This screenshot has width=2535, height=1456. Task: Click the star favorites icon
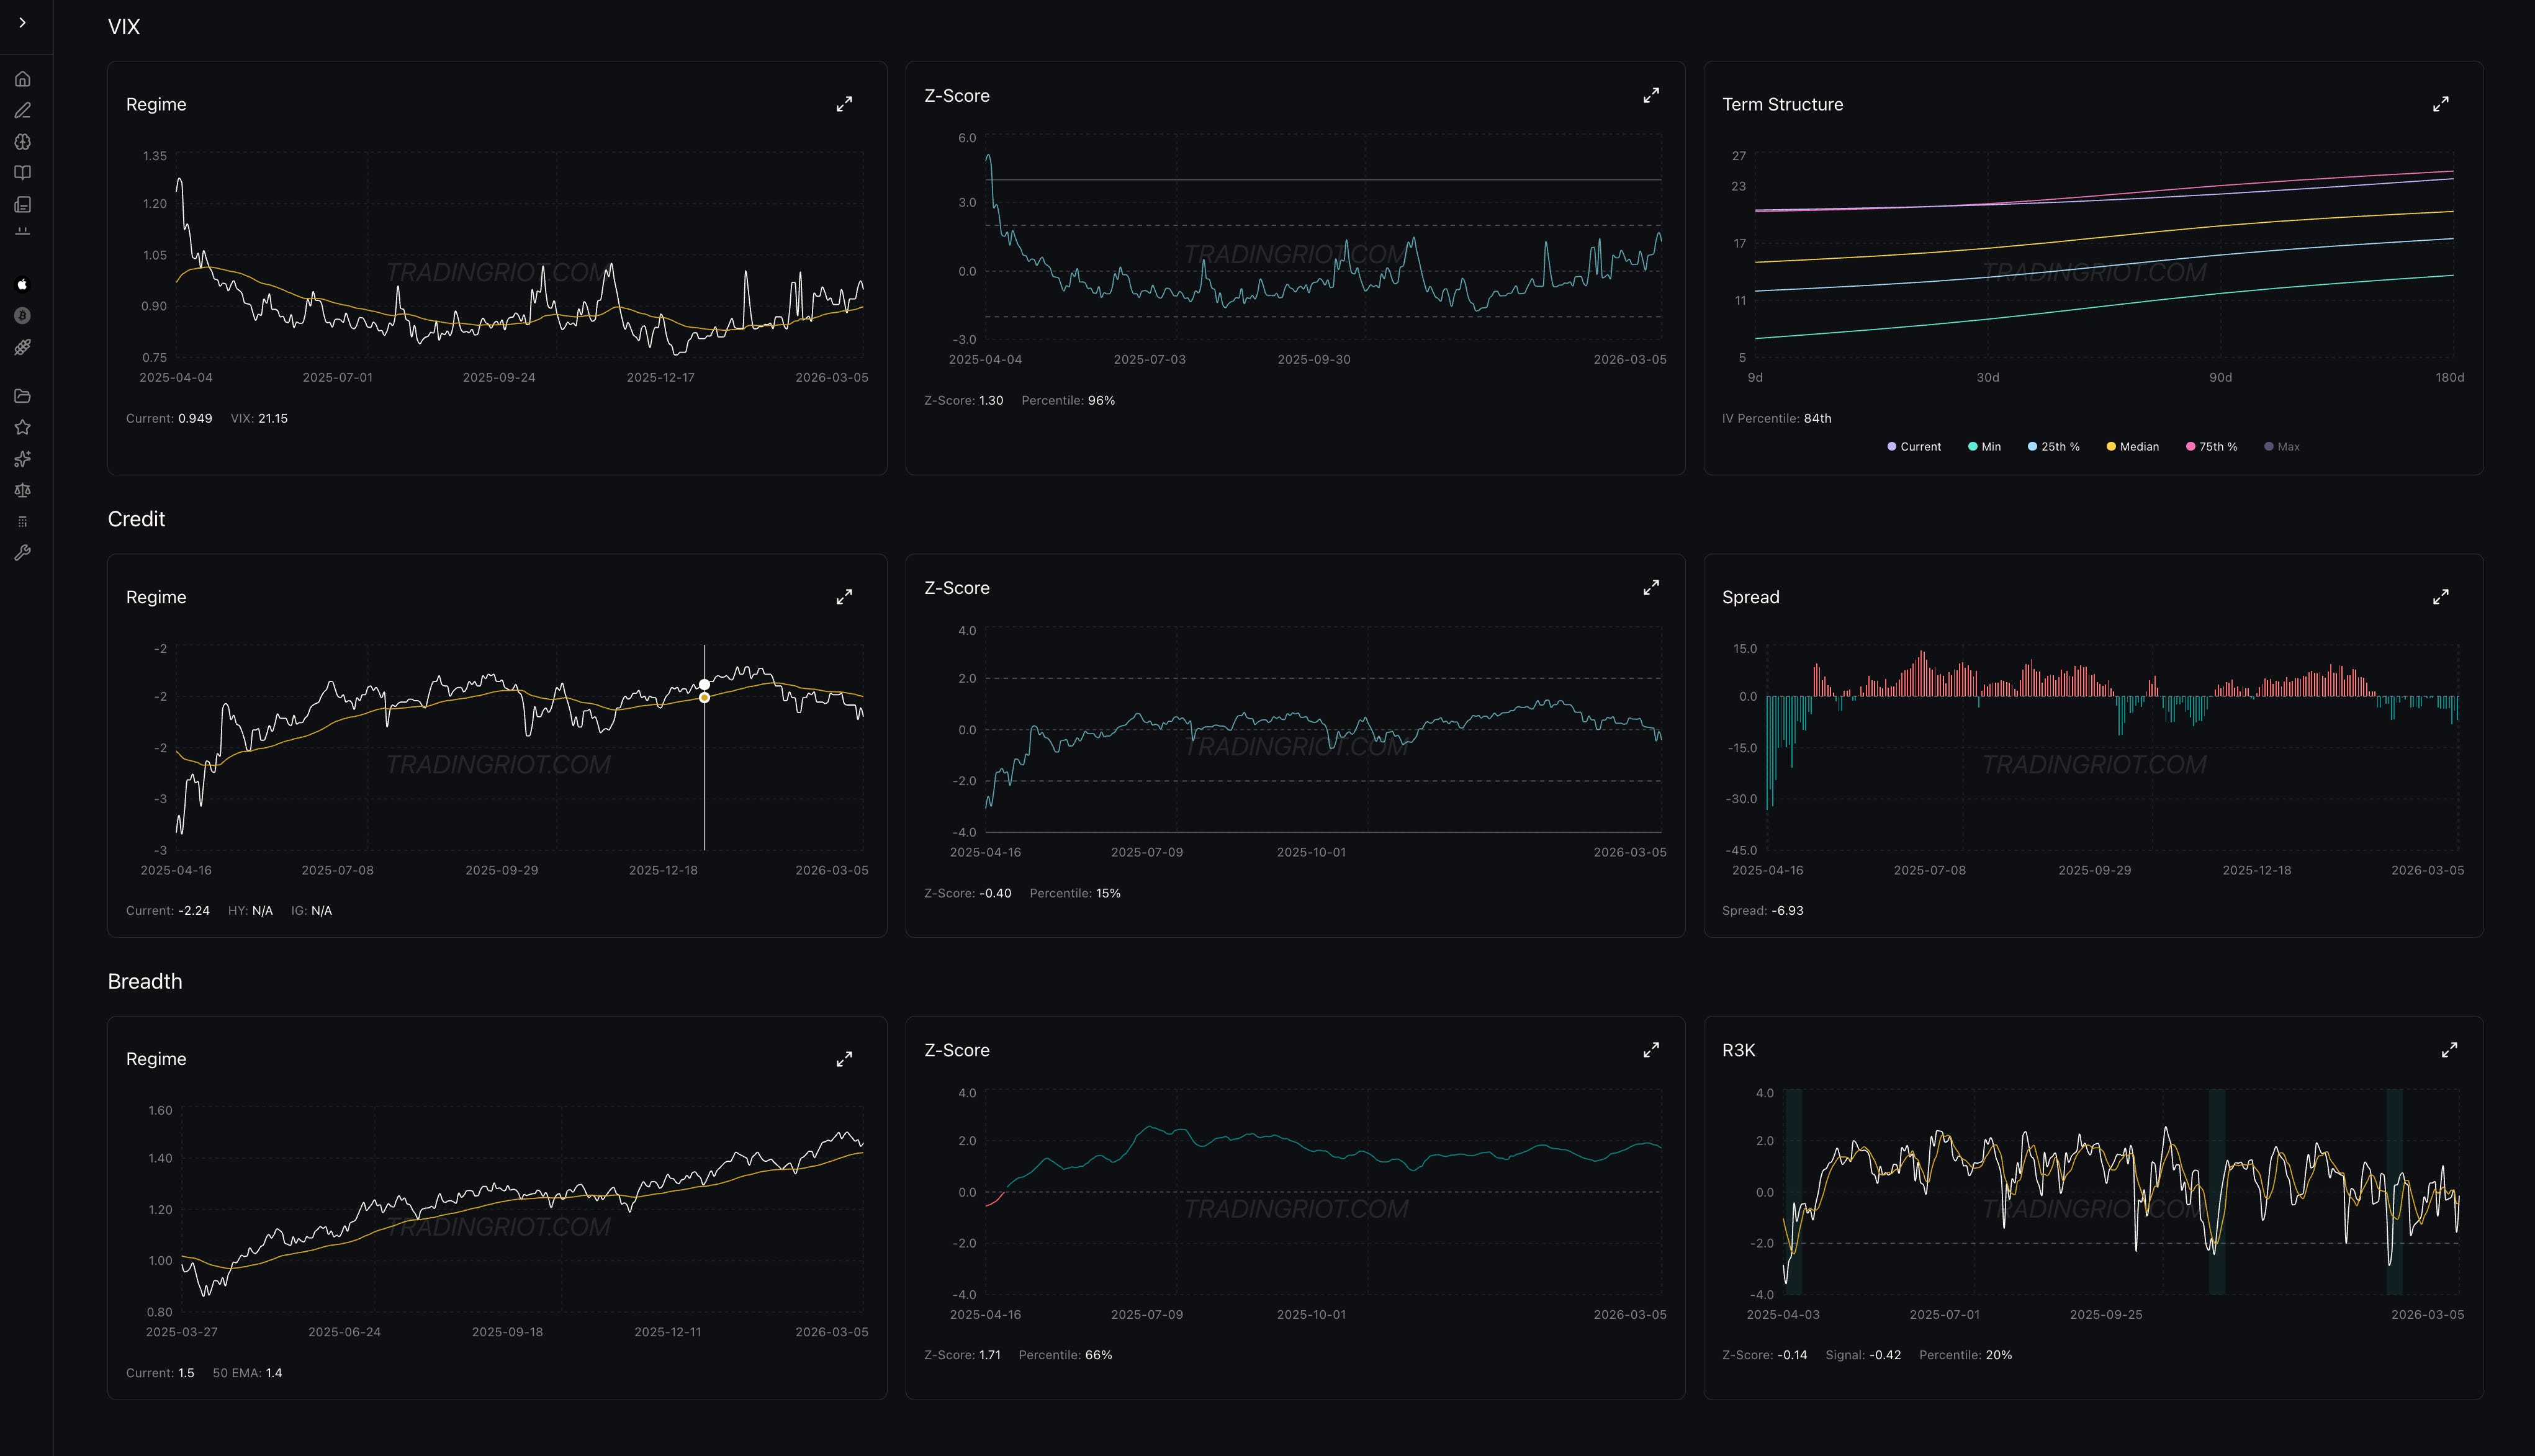tap(22, 427)
